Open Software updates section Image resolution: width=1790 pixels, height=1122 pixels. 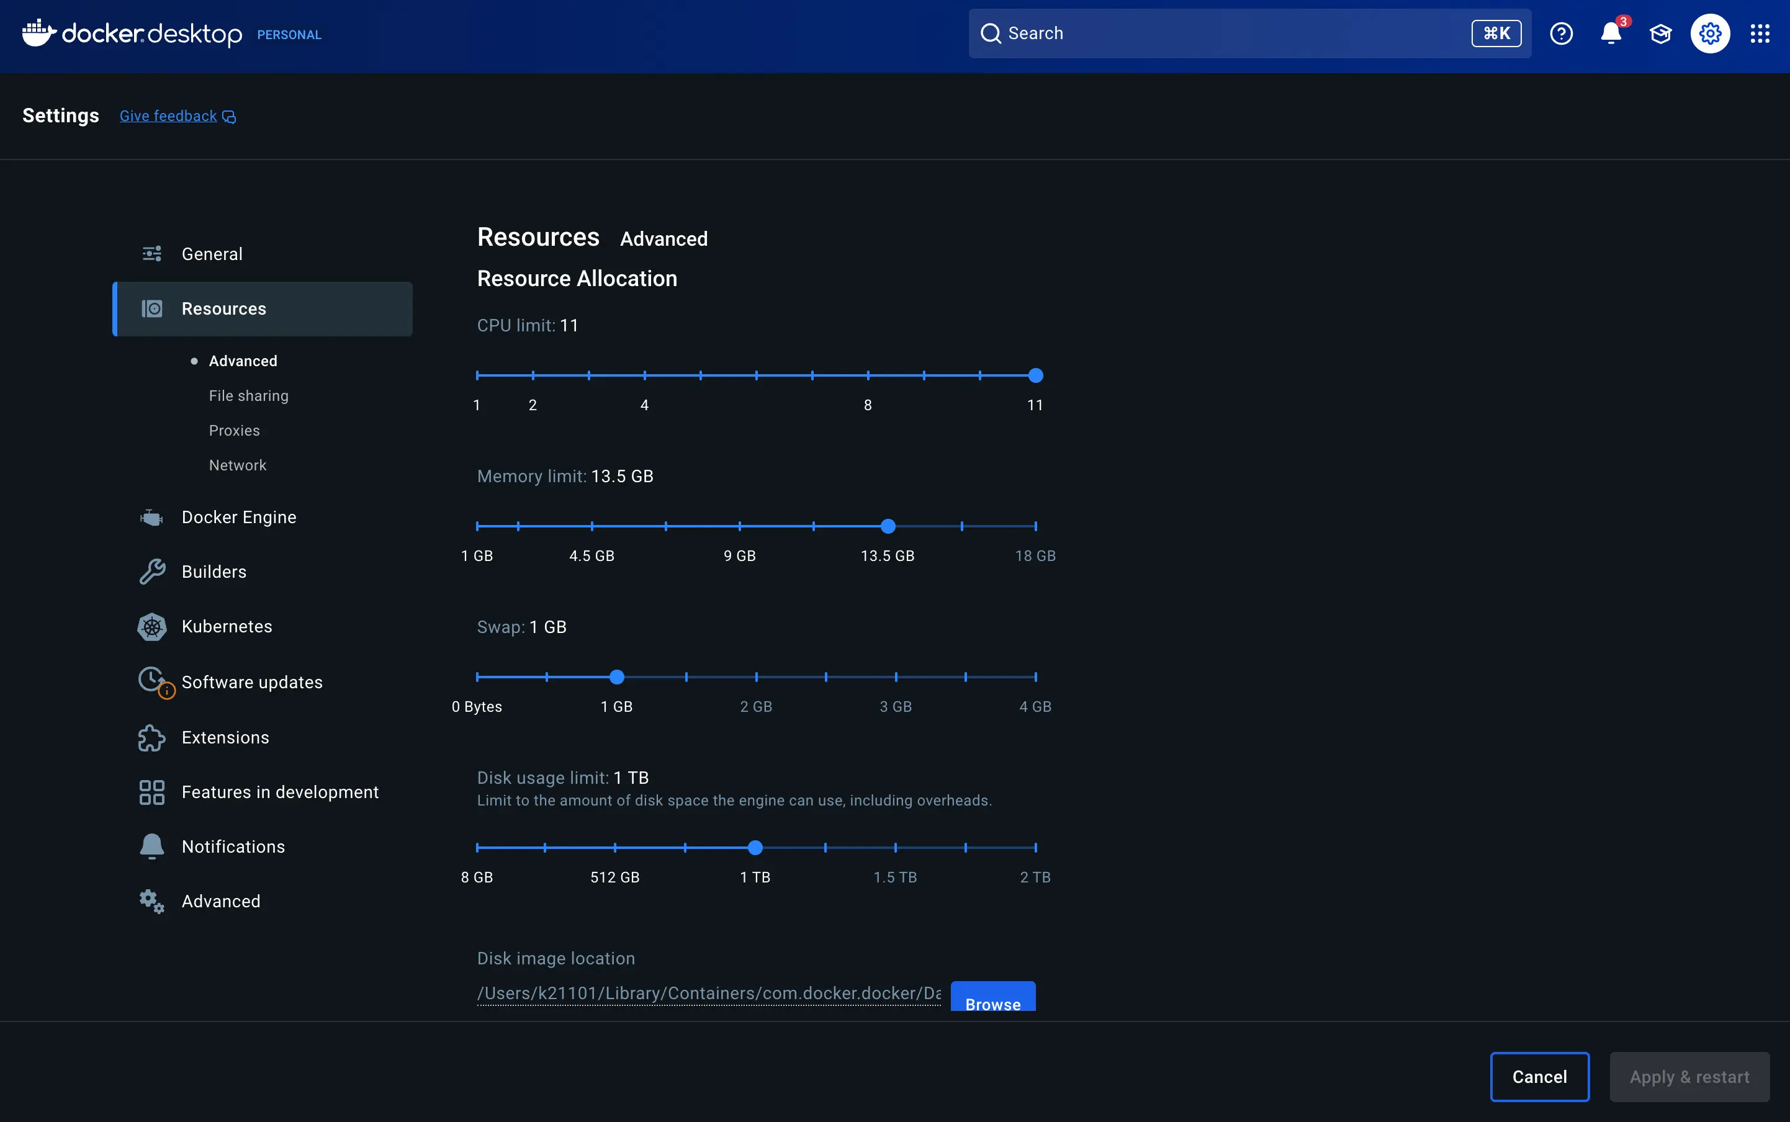point(262,682)
